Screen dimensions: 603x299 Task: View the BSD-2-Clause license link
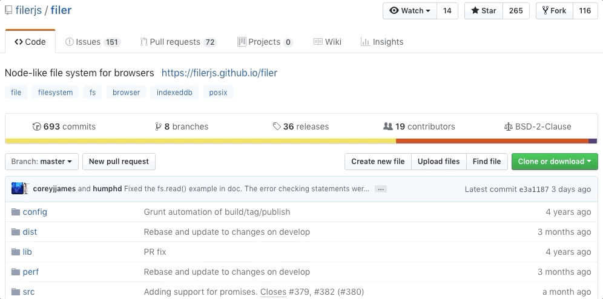538,126
